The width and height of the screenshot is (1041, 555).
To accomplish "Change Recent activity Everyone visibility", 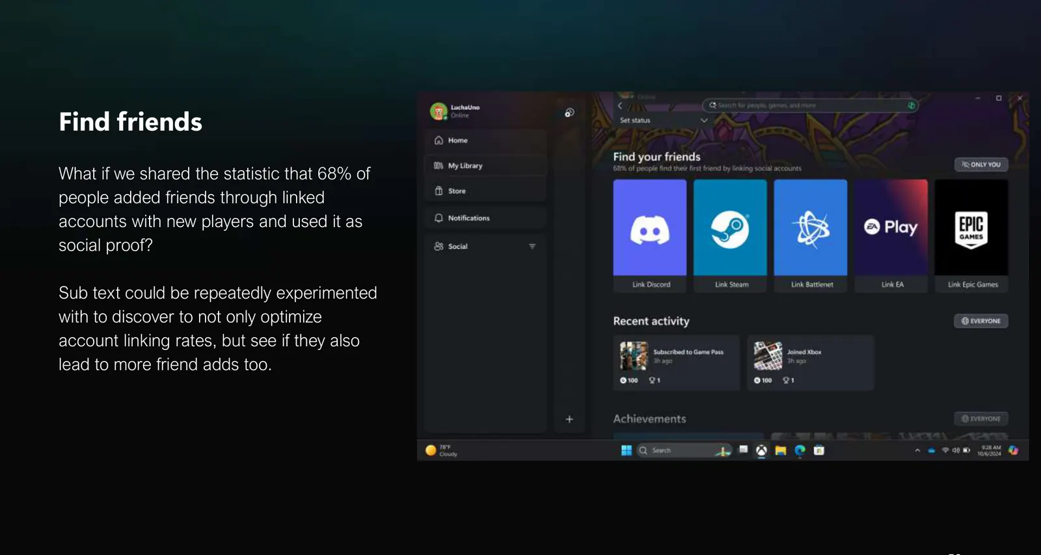I will (x=981, y=321).
